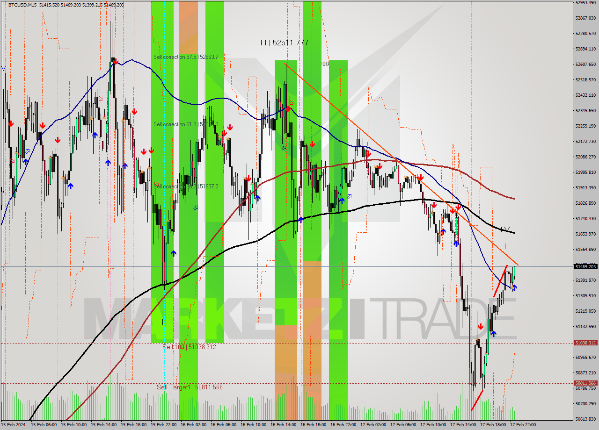
Task: Click price axis value 52867.030
Action: [586, 18]
